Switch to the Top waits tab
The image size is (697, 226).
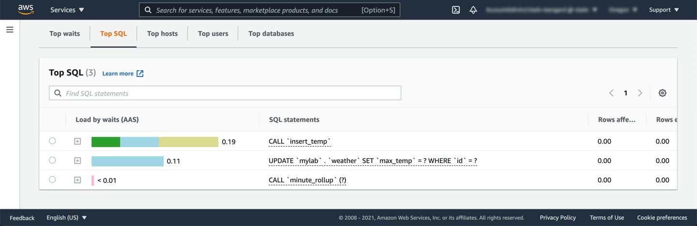64,33
